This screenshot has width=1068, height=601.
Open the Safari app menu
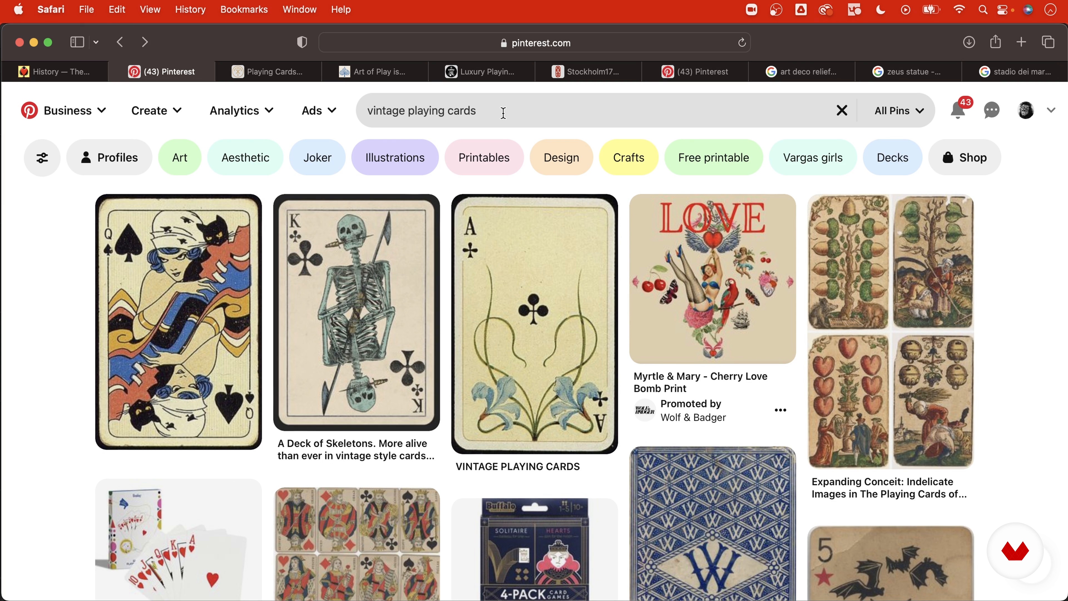tap(51, 9)
